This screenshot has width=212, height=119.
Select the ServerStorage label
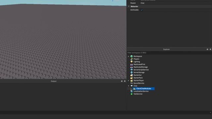139,72
